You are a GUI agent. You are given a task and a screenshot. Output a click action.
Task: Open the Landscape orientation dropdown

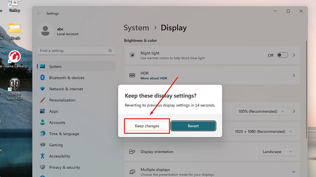[x=278, y=152]
